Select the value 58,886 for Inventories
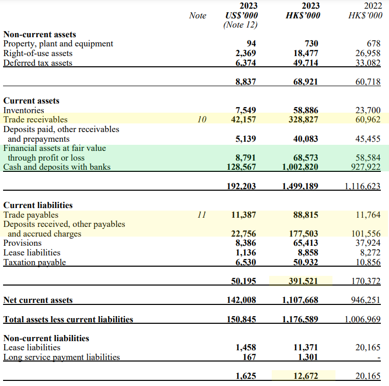Viewport: 389px width, 386px height. click(x=306, y=110)
